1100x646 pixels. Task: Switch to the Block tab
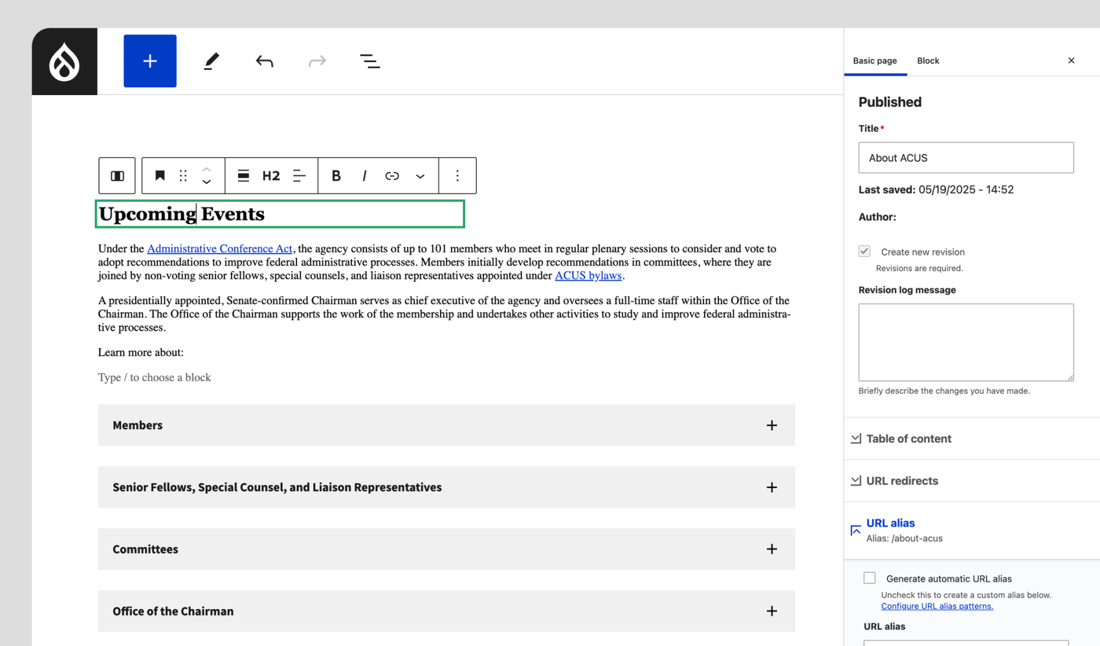click(928, 61)
